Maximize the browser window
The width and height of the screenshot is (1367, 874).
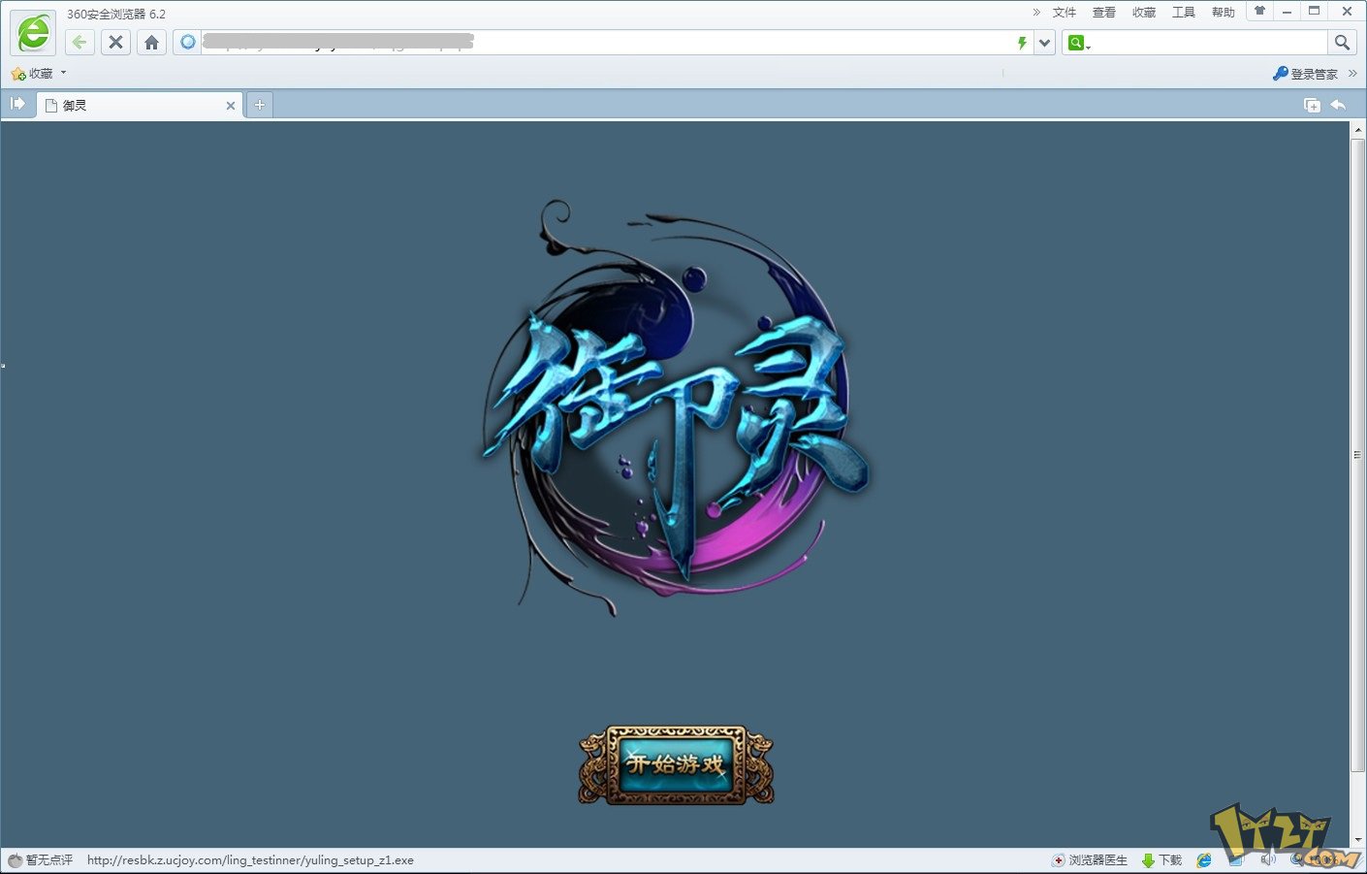(1315, 12)
